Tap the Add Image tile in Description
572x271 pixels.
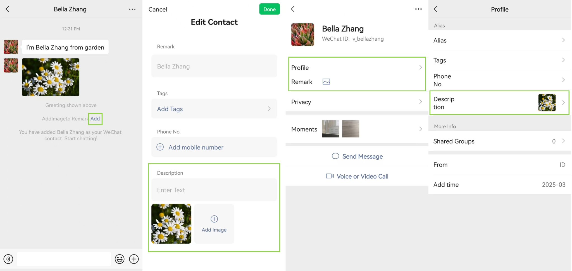[214, 224]
